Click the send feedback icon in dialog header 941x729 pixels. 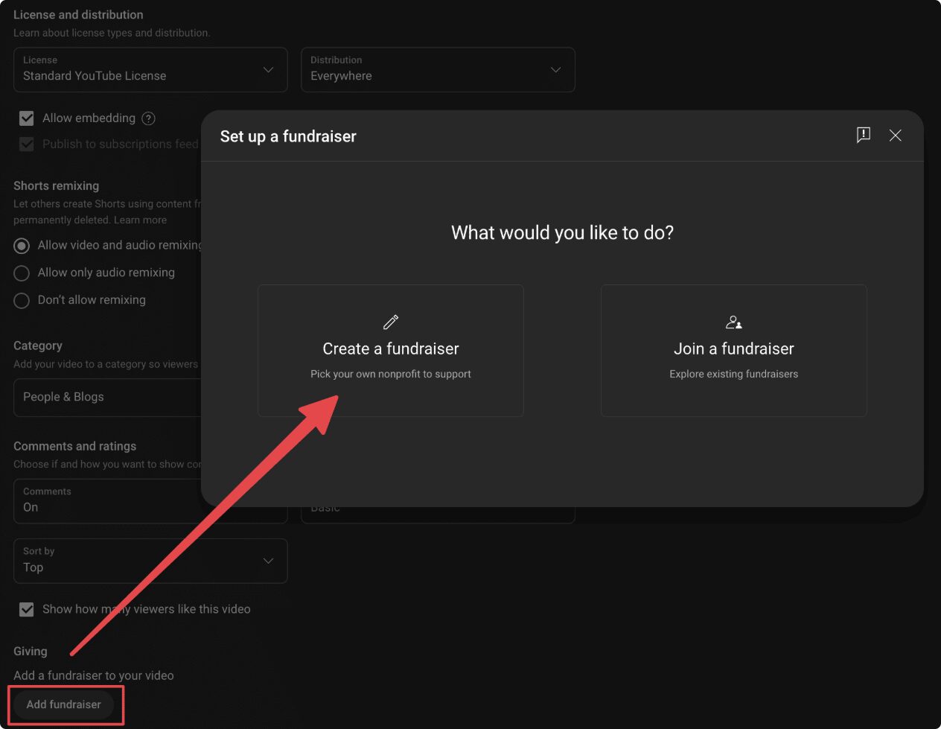pyautogui.click(x=863, y=135)
